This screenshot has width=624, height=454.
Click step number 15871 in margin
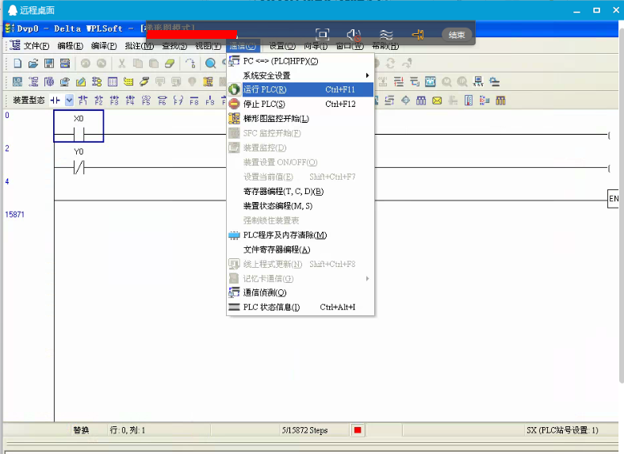point(15,215)
